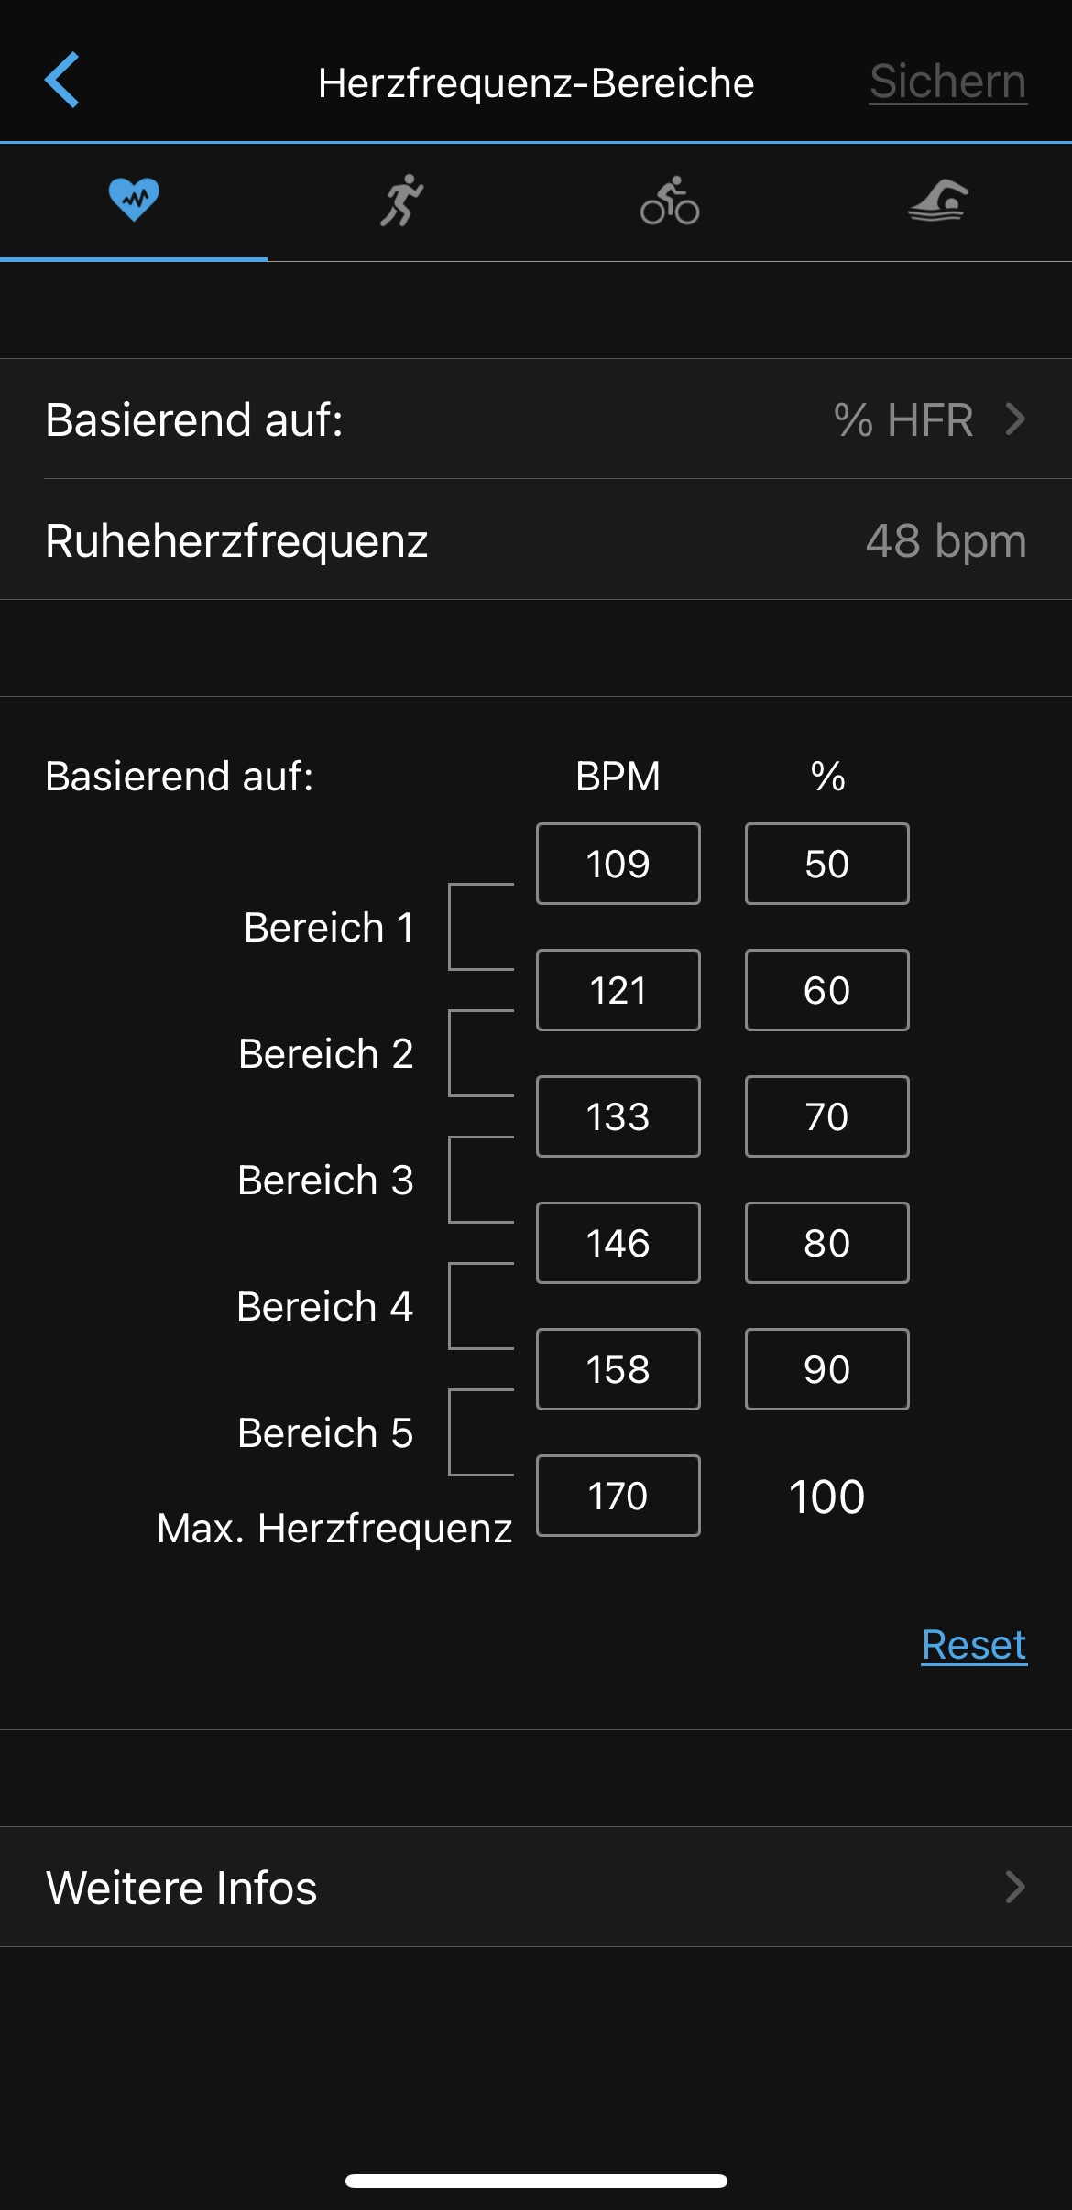1072x2210 pixels.
Task: Edit the 170 max heart rate field
Action: point(618,1496)
